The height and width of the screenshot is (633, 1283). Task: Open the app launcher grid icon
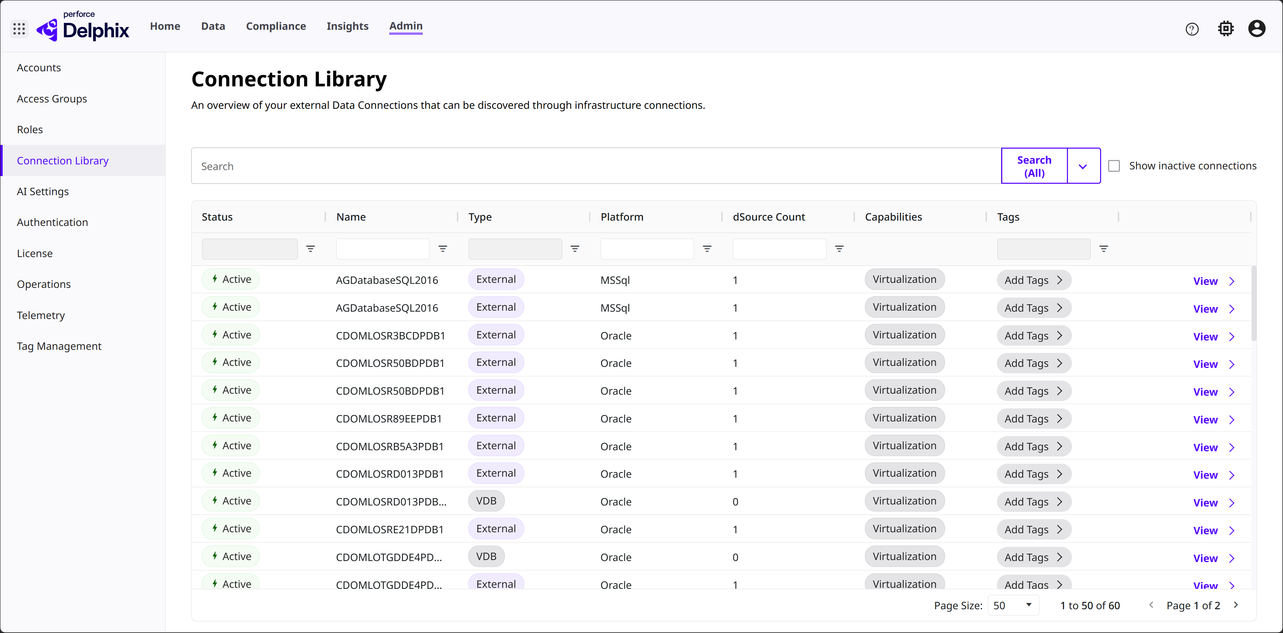19,29
